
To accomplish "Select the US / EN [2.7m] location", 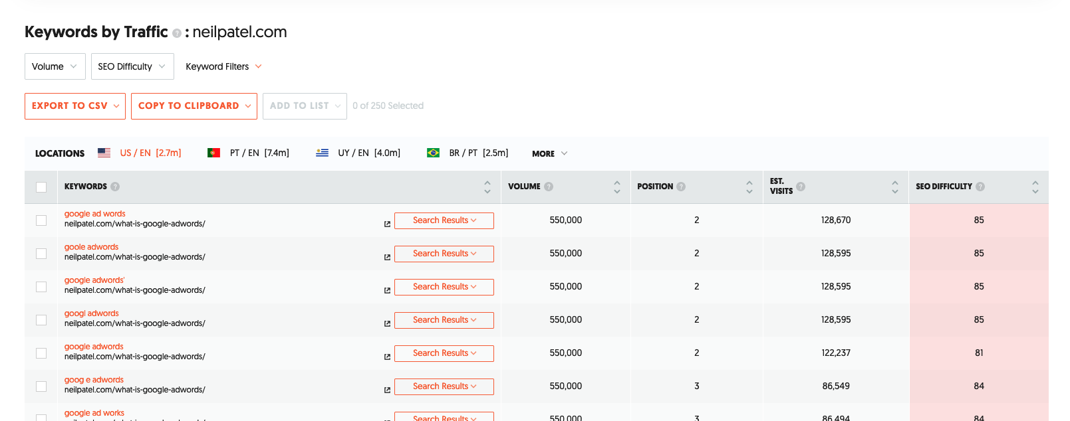I will click(x=150, y=153).
